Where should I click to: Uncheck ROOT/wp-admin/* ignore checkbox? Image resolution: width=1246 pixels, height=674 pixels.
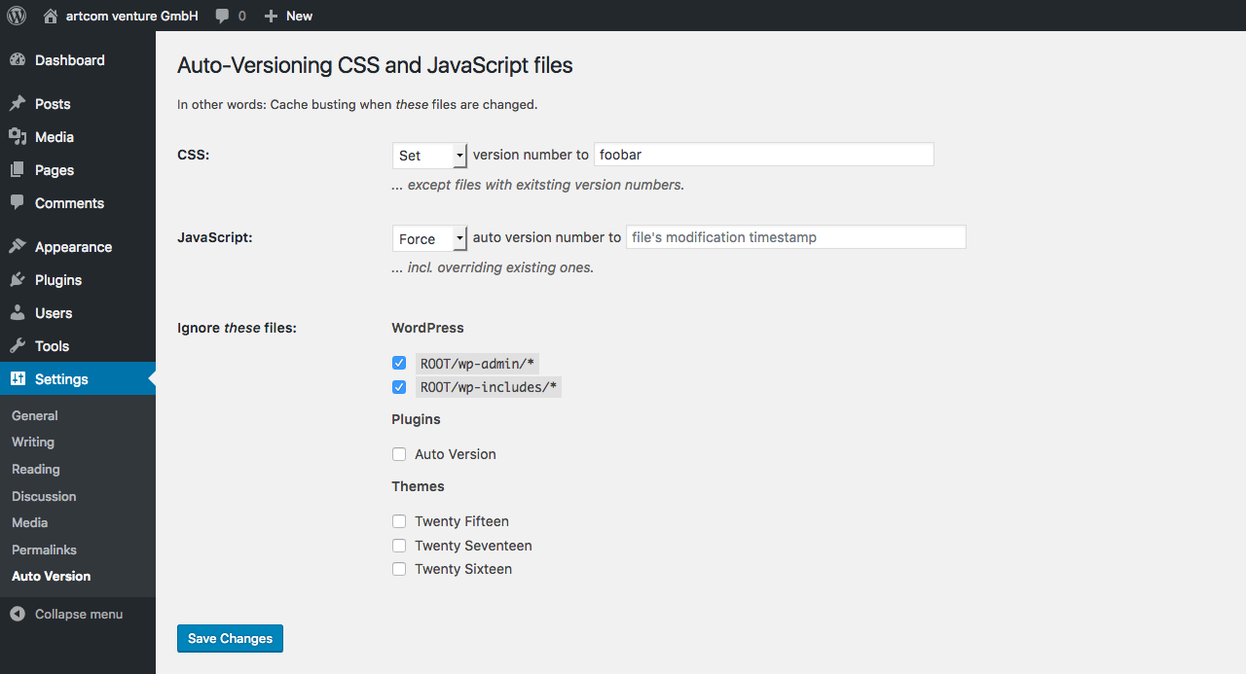(x=399, y=363)
